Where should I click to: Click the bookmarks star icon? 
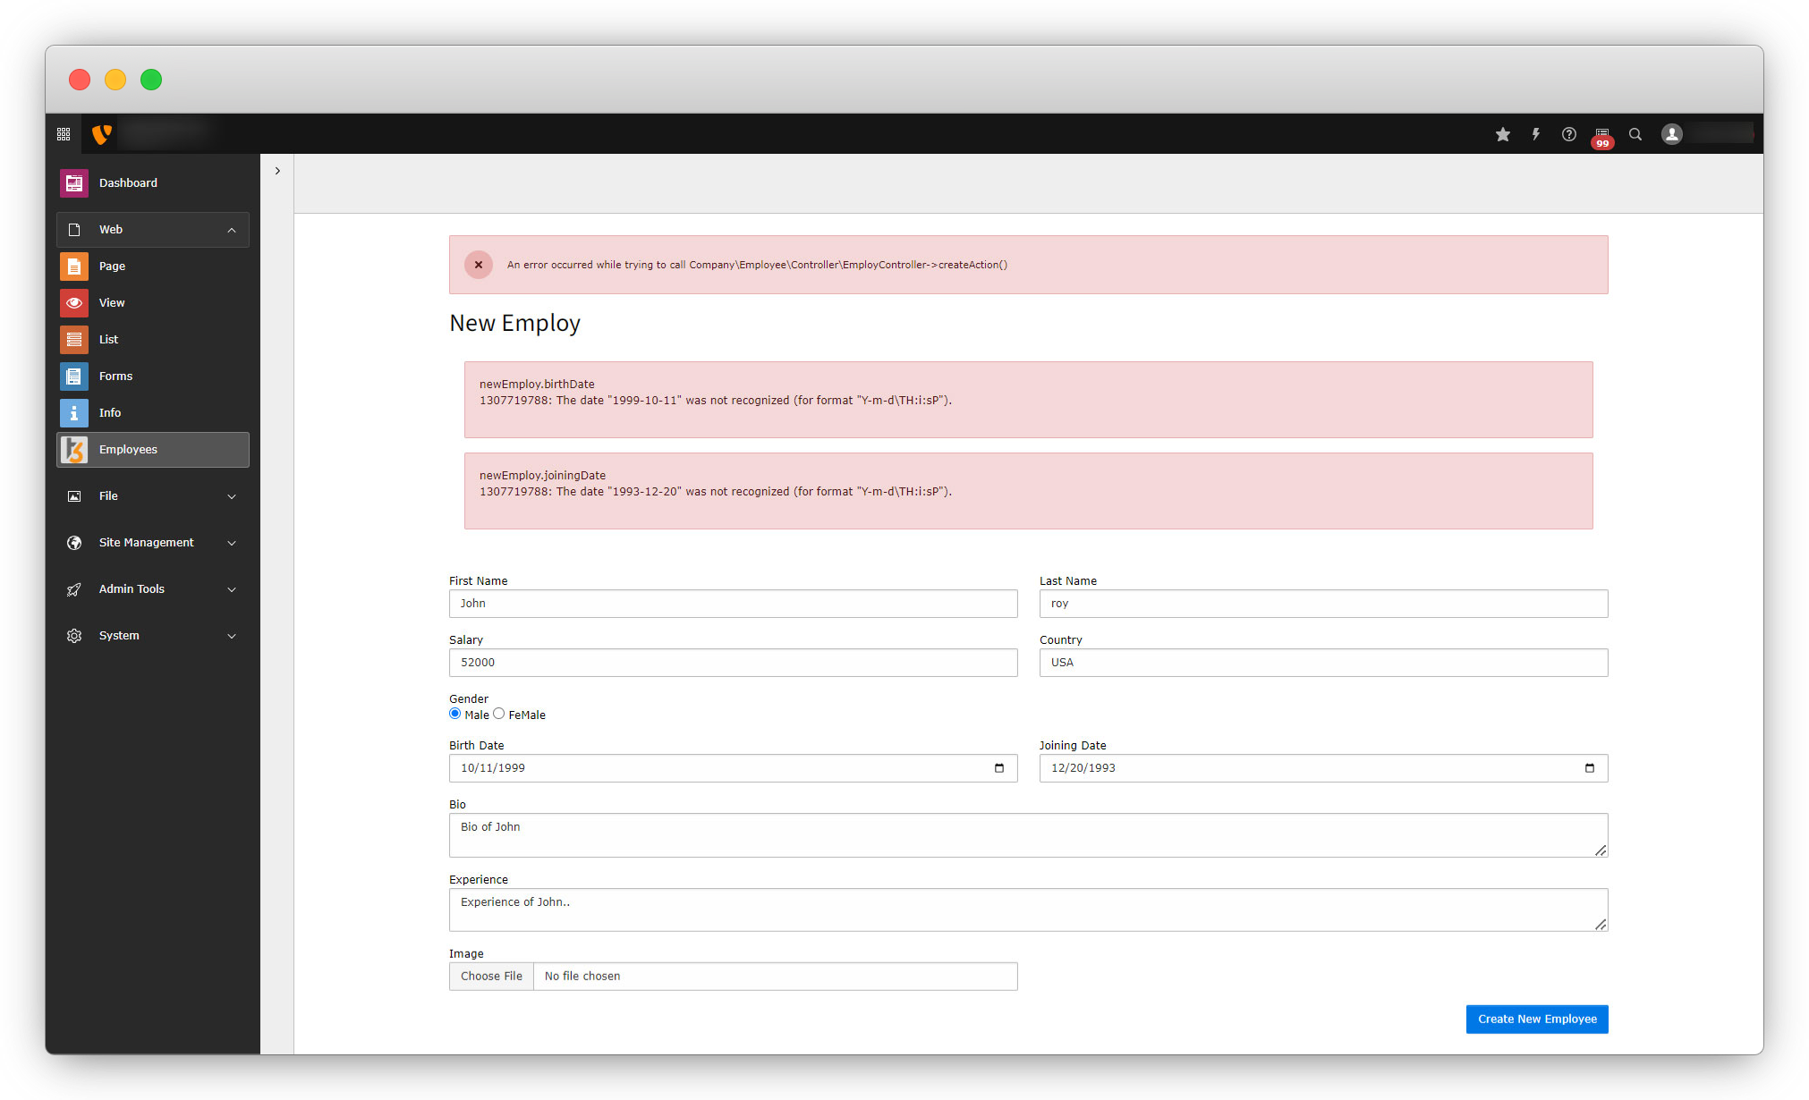[x=1503, y=134]
